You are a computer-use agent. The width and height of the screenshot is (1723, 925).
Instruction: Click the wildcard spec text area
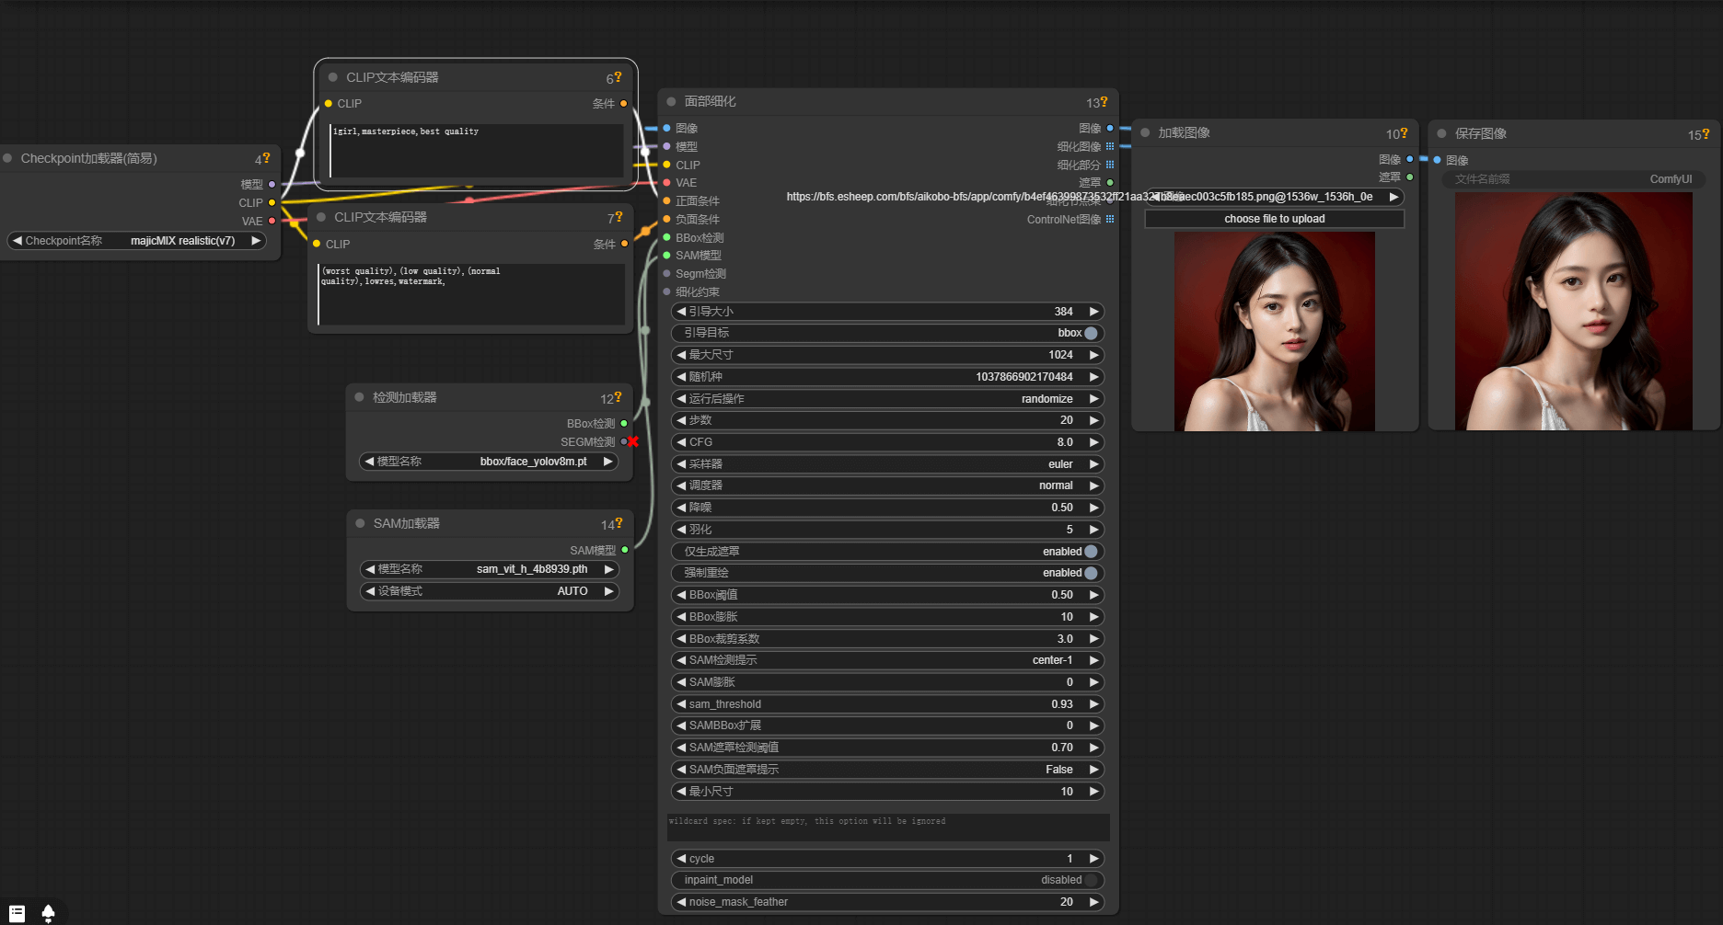pyautogui.click(x=888, y=827)
